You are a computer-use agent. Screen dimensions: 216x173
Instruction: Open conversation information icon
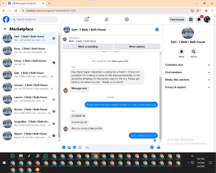157,29
